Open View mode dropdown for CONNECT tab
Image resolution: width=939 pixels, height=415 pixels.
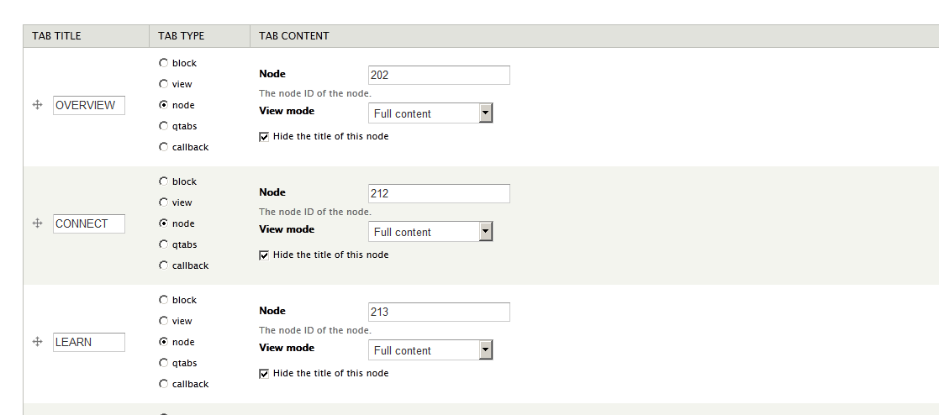click(x=430, y=232)
